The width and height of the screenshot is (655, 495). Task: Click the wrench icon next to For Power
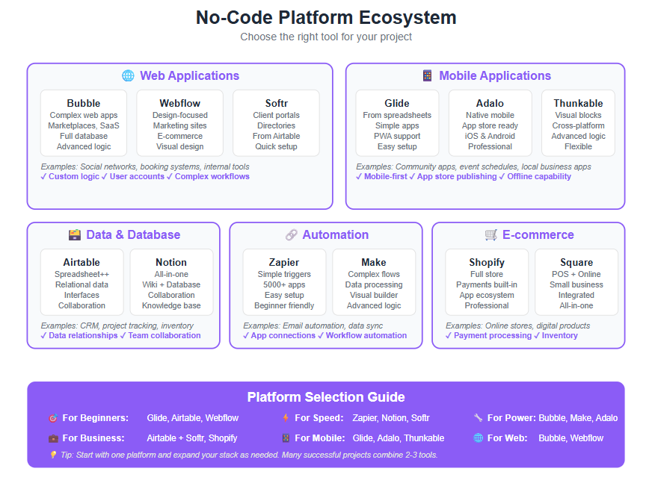[479, 417]
